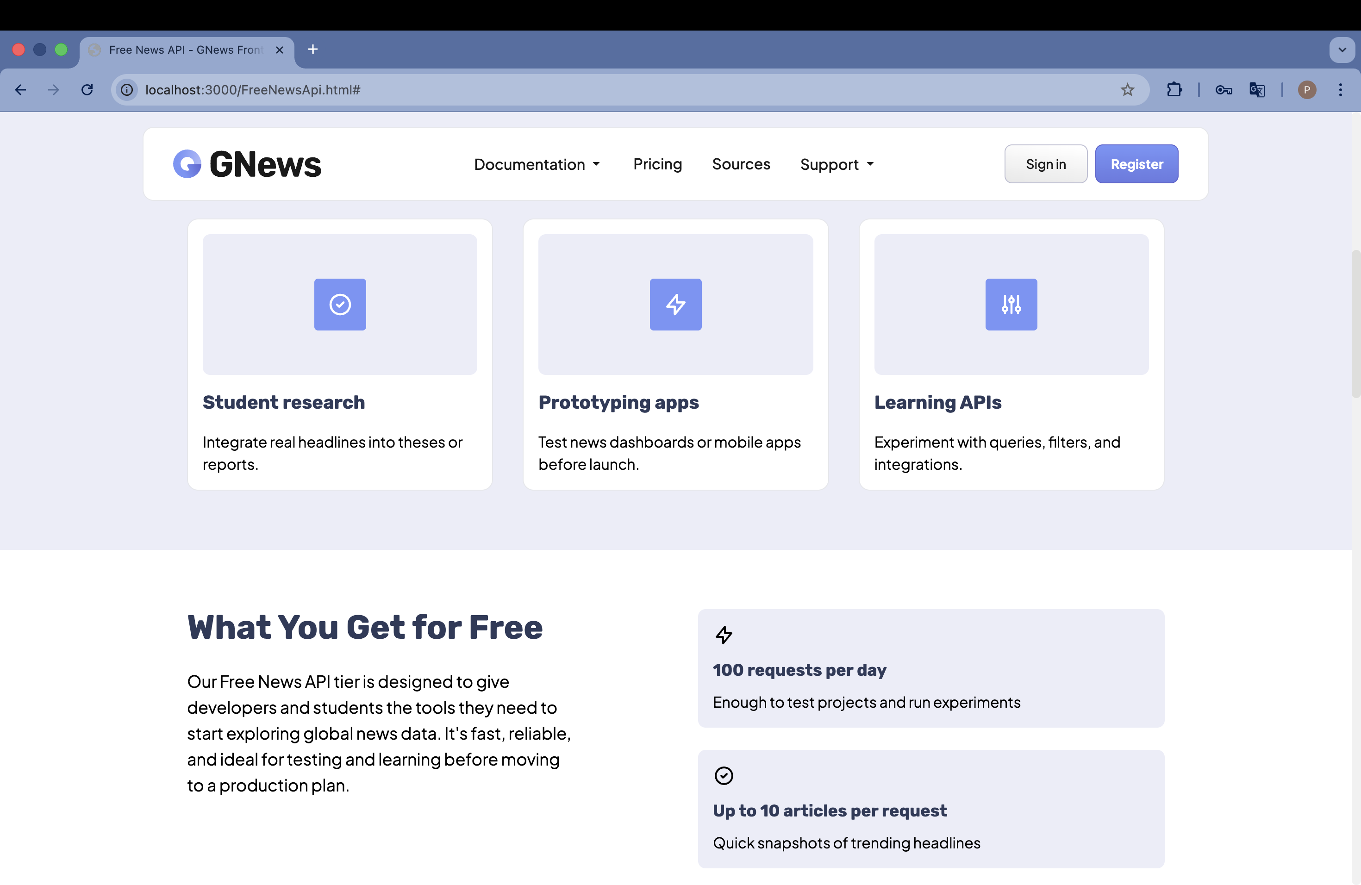The image size is (1361, 885).
Task: Click the Google Translate icon
Action: click(x=1256, y=90)
